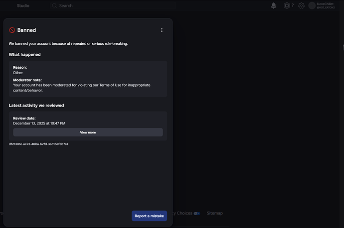Click the View more button

click(x=88, y=132)
